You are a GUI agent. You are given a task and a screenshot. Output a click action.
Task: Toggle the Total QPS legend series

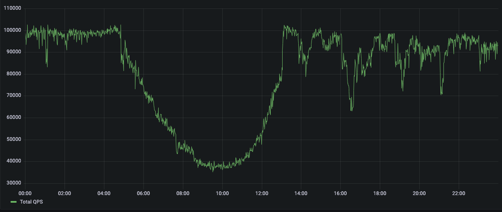31,202
